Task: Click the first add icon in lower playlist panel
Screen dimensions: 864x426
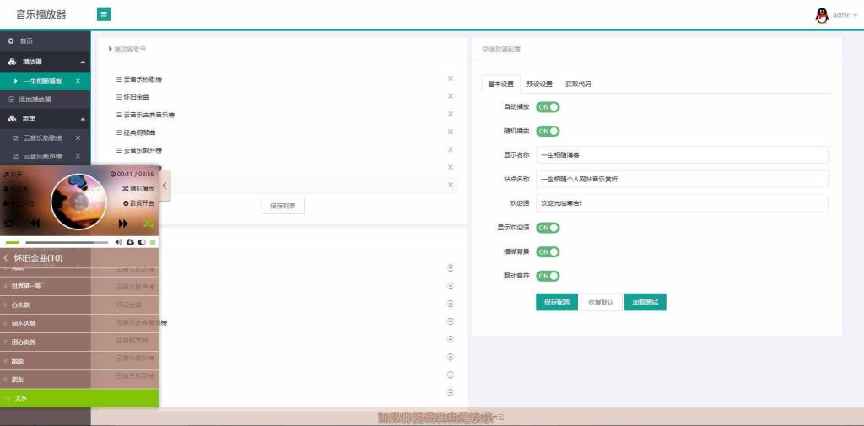Action: 451,268
